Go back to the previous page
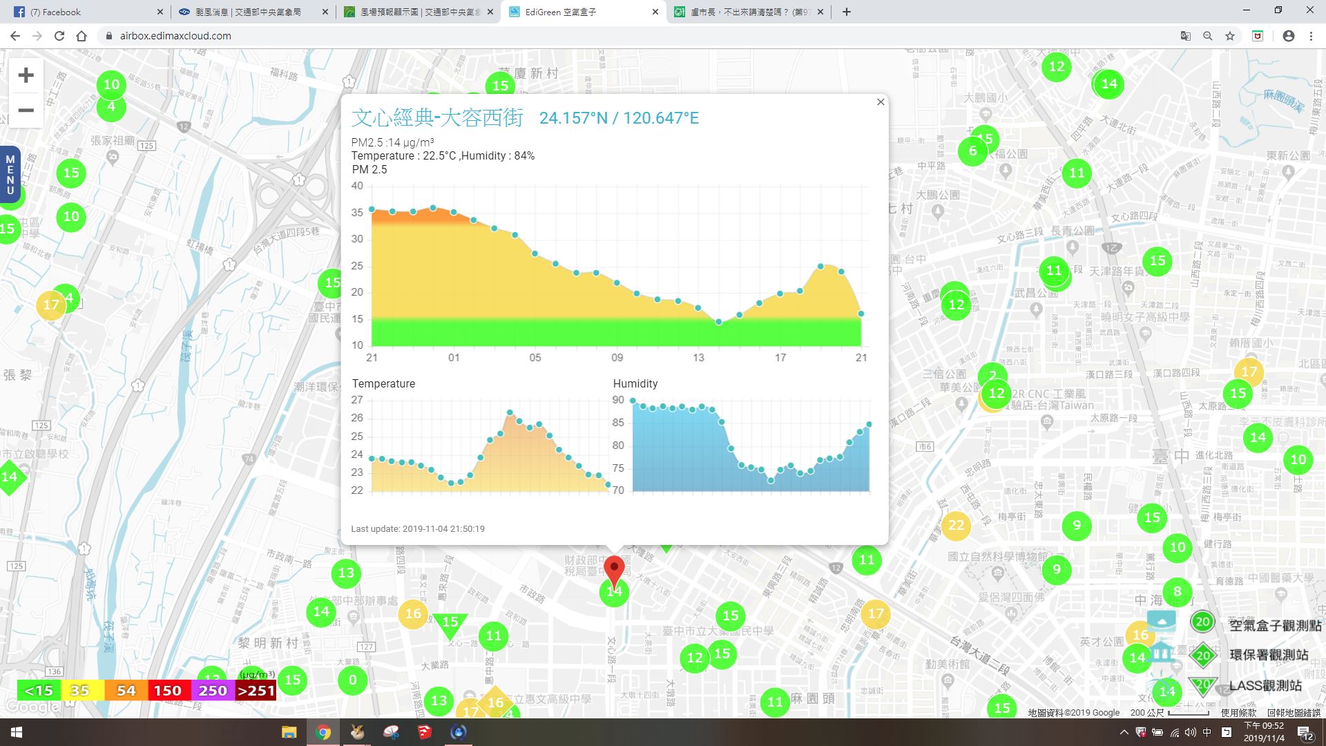Viewport: 1326px width, 746px height. [x=15, y=36]
